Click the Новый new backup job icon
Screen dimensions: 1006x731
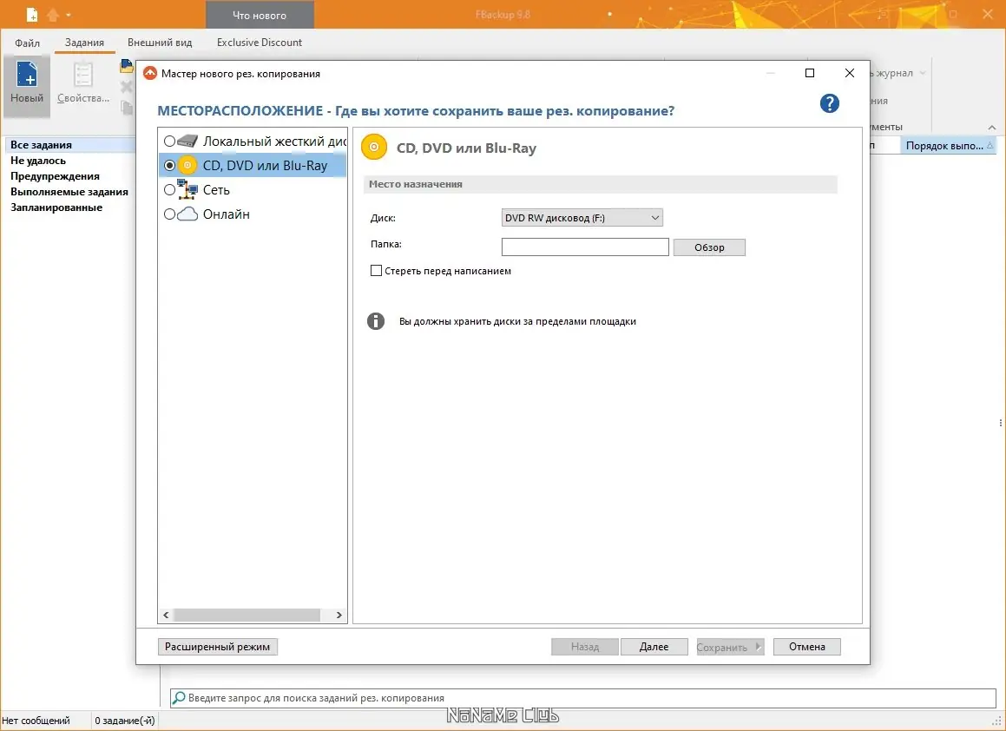click(27, 74)
